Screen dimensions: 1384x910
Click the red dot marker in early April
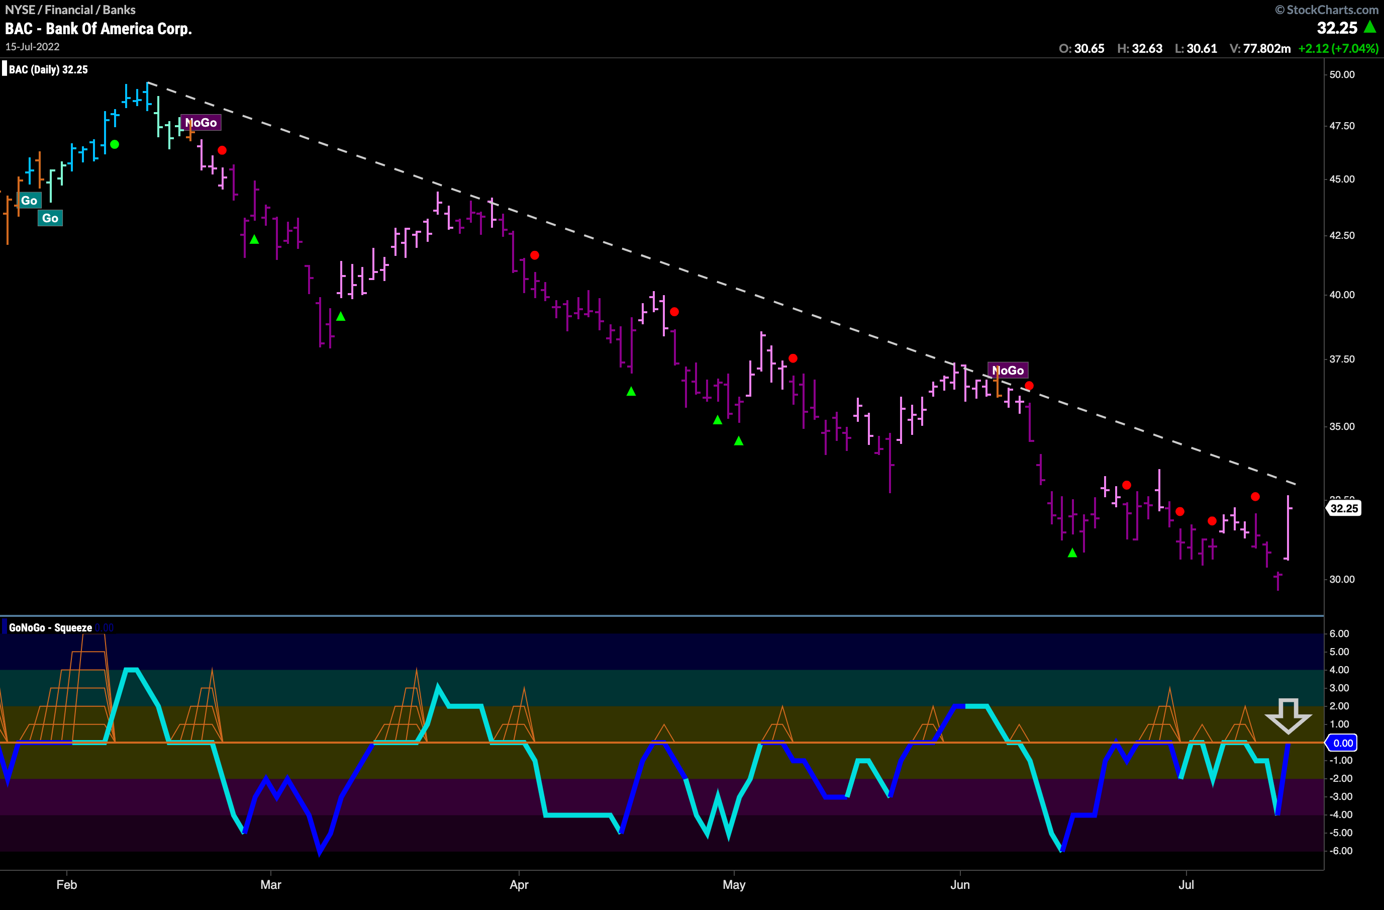tap(535, 255)
